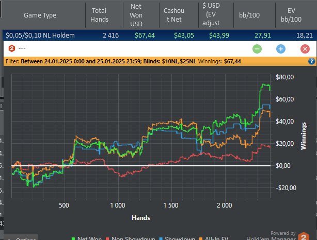Toggle the red Non Showdown legend swatch

[107, 238]
